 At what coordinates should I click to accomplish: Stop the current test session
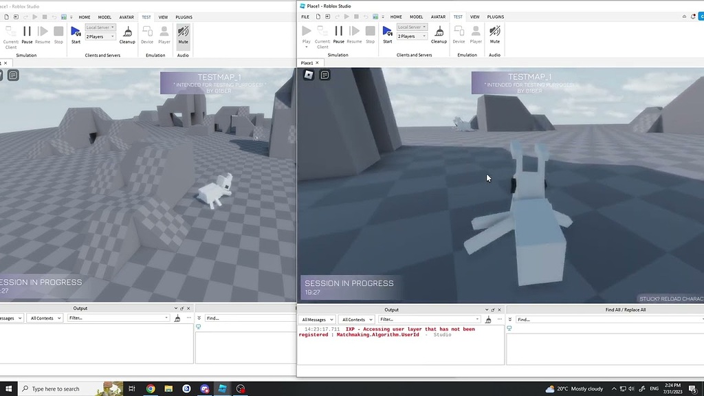(x=371, y=33)
